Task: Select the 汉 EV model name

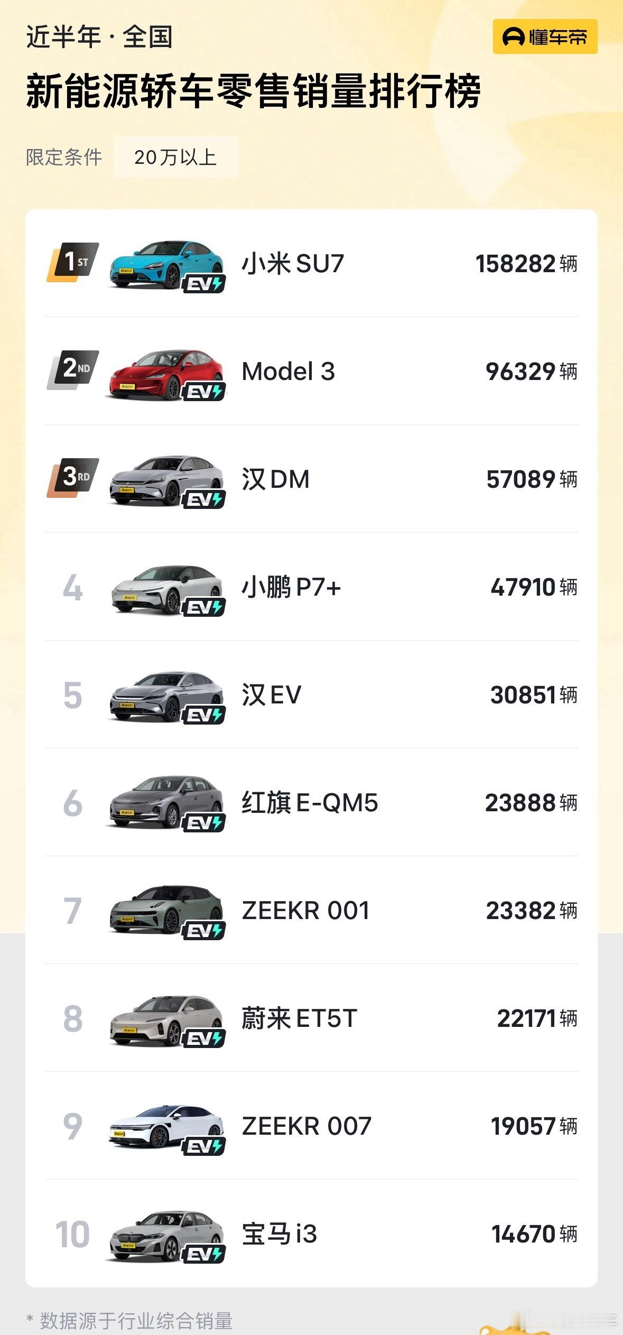Action: click(x=272, y=694)
